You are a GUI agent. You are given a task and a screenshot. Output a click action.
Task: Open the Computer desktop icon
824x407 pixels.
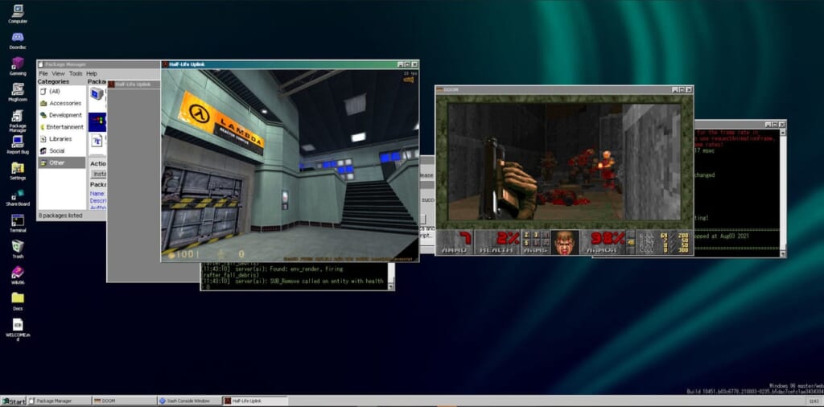tap(17, 11)
